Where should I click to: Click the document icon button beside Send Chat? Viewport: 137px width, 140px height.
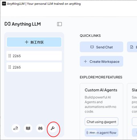pyautogui.click(x=132, y=47)
